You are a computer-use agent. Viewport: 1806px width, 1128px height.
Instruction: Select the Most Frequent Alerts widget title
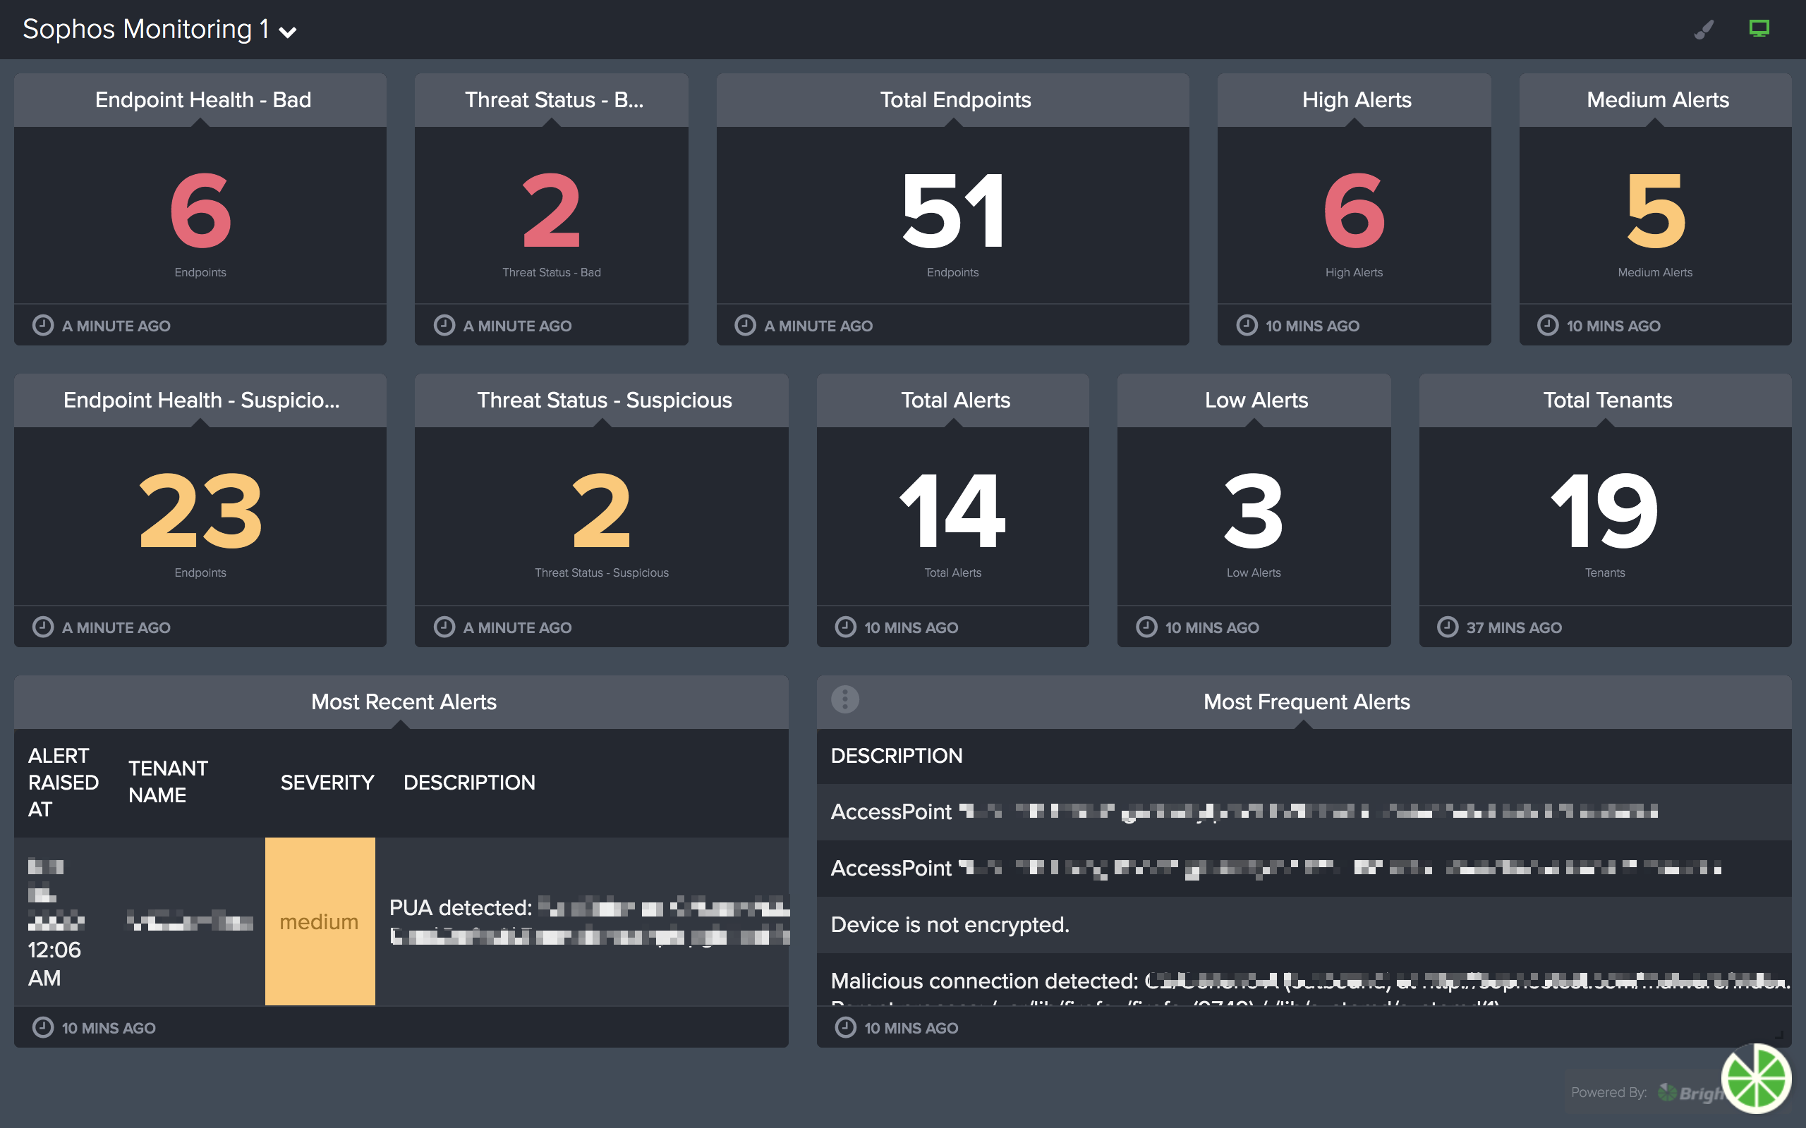click(x=1307, y=702)
